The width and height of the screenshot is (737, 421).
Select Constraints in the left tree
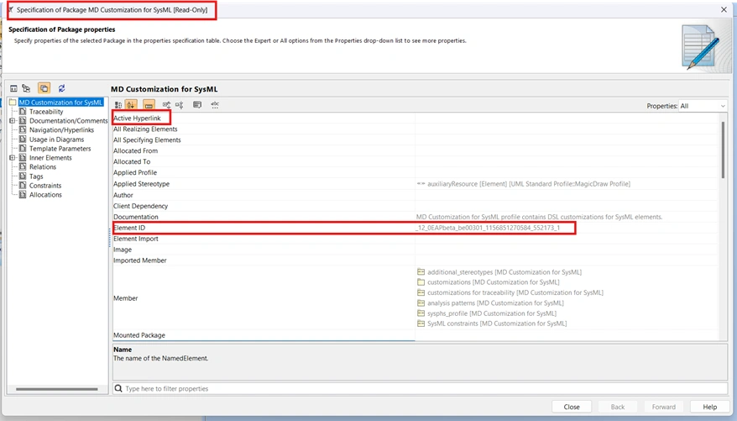[x=45, y=186]
